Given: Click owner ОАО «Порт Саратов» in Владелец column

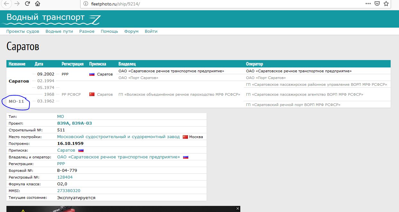Looking at the screenshot, I should tap(138, 78).
